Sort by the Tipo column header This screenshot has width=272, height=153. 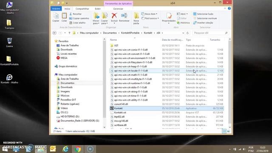coord(188,40)
